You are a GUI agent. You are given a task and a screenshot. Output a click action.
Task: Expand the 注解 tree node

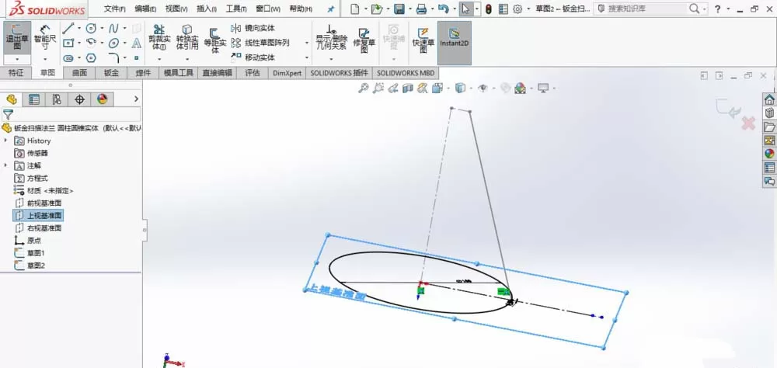pos(6,165)
